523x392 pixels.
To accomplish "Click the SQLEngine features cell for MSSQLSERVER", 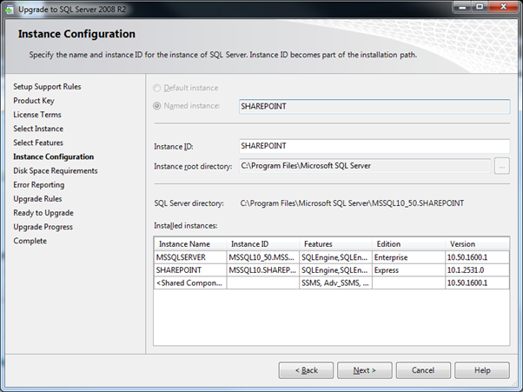I will tap(335, 257).
